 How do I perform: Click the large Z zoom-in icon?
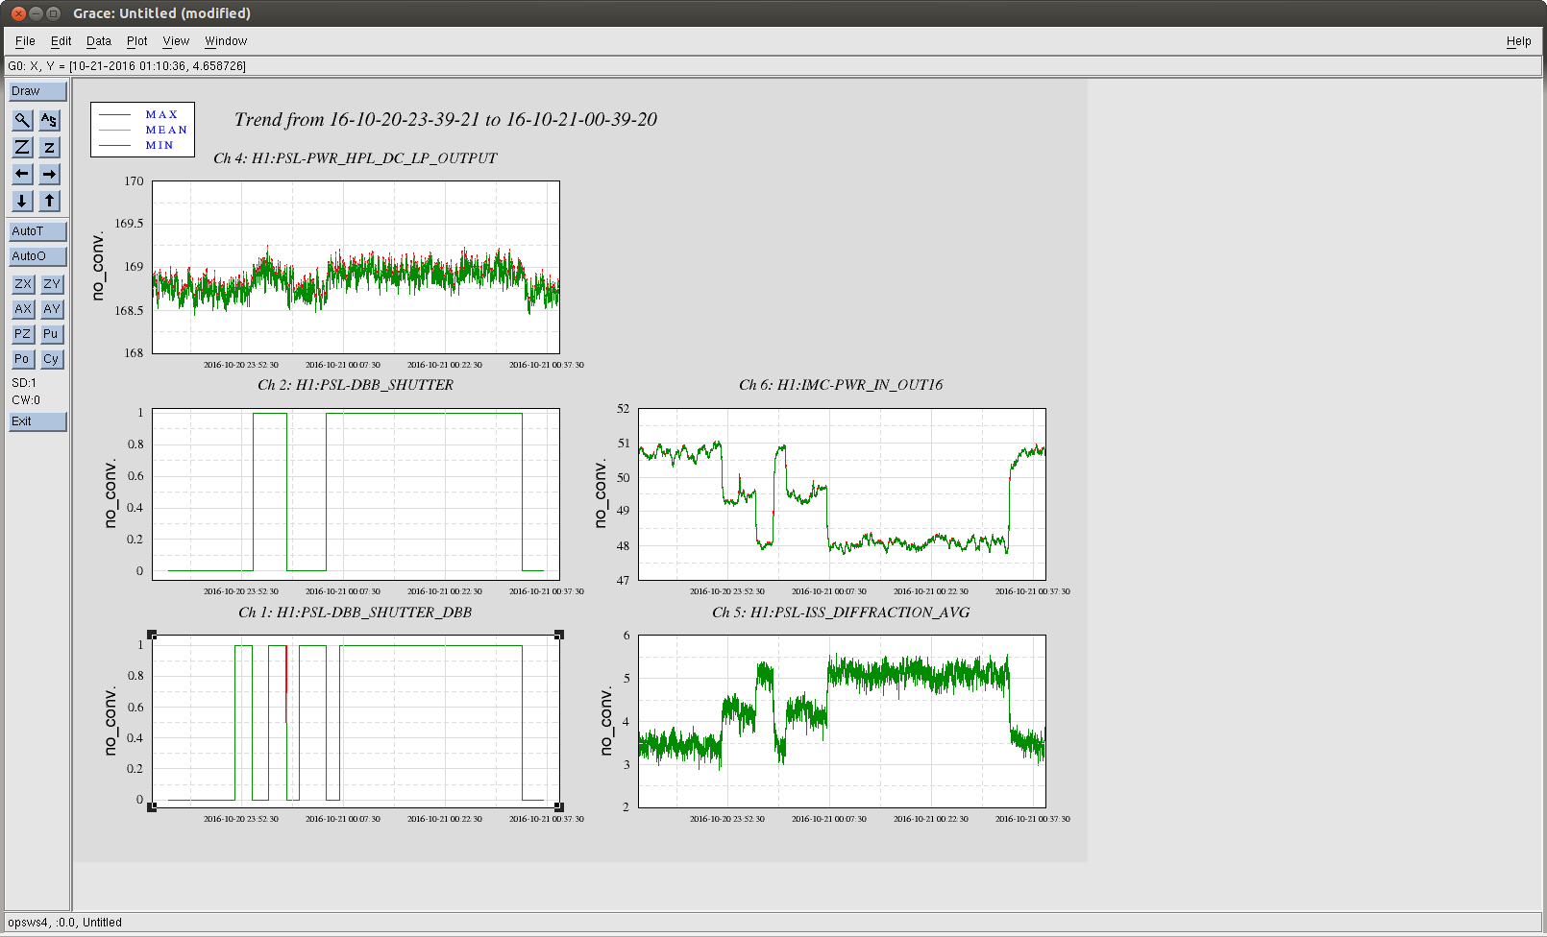click(x=22, y=147)
